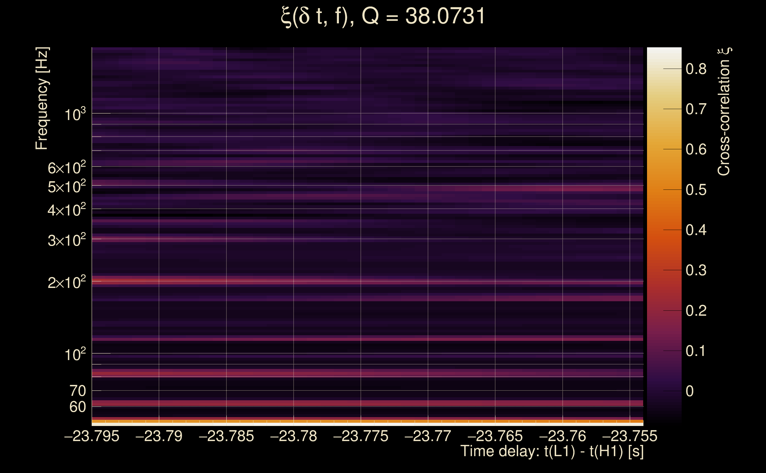Click the bright orange band at plot bottom
The image size is (766, 473).
[367, 421]
